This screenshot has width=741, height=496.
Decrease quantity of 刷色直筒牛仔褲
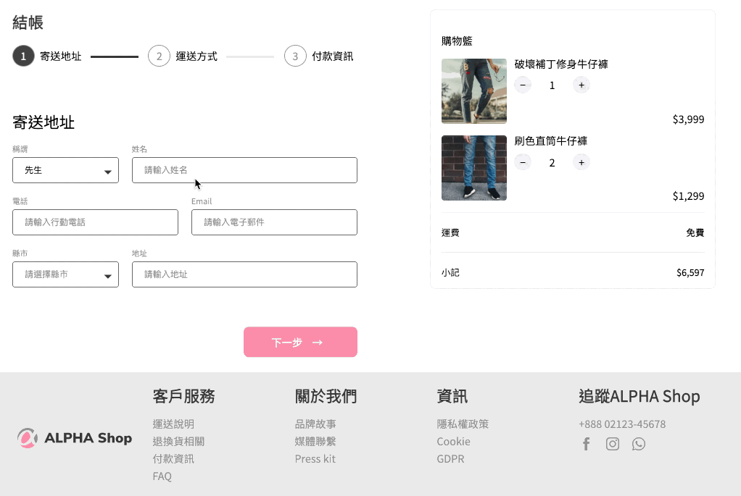[523, 162]
